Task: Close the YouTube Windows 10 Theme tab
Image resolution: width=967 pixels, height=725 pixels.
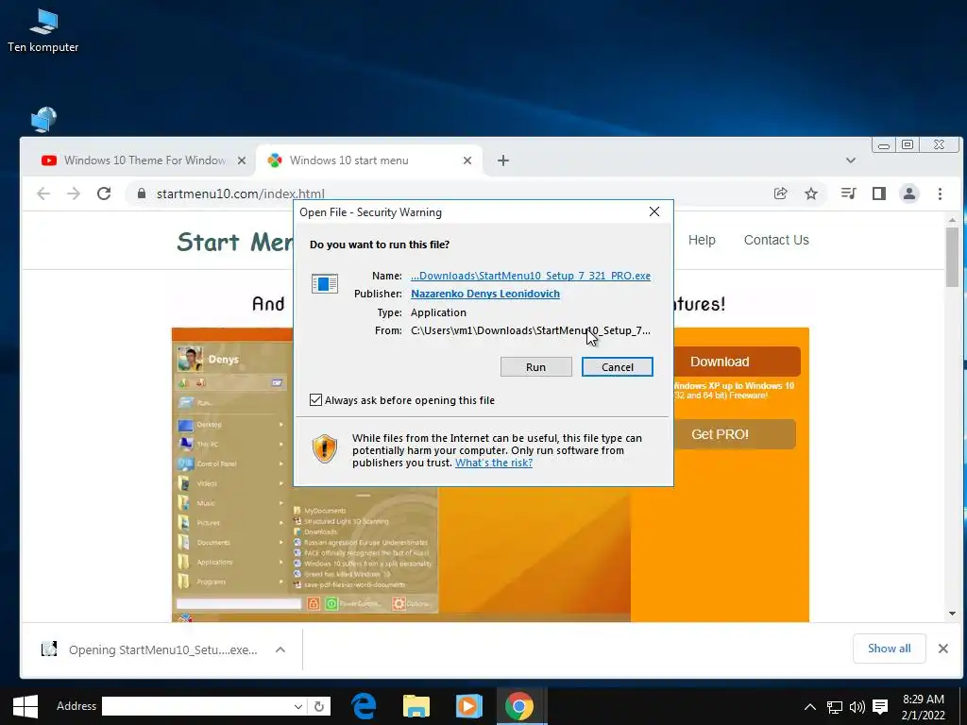Action: pos(242,160)
